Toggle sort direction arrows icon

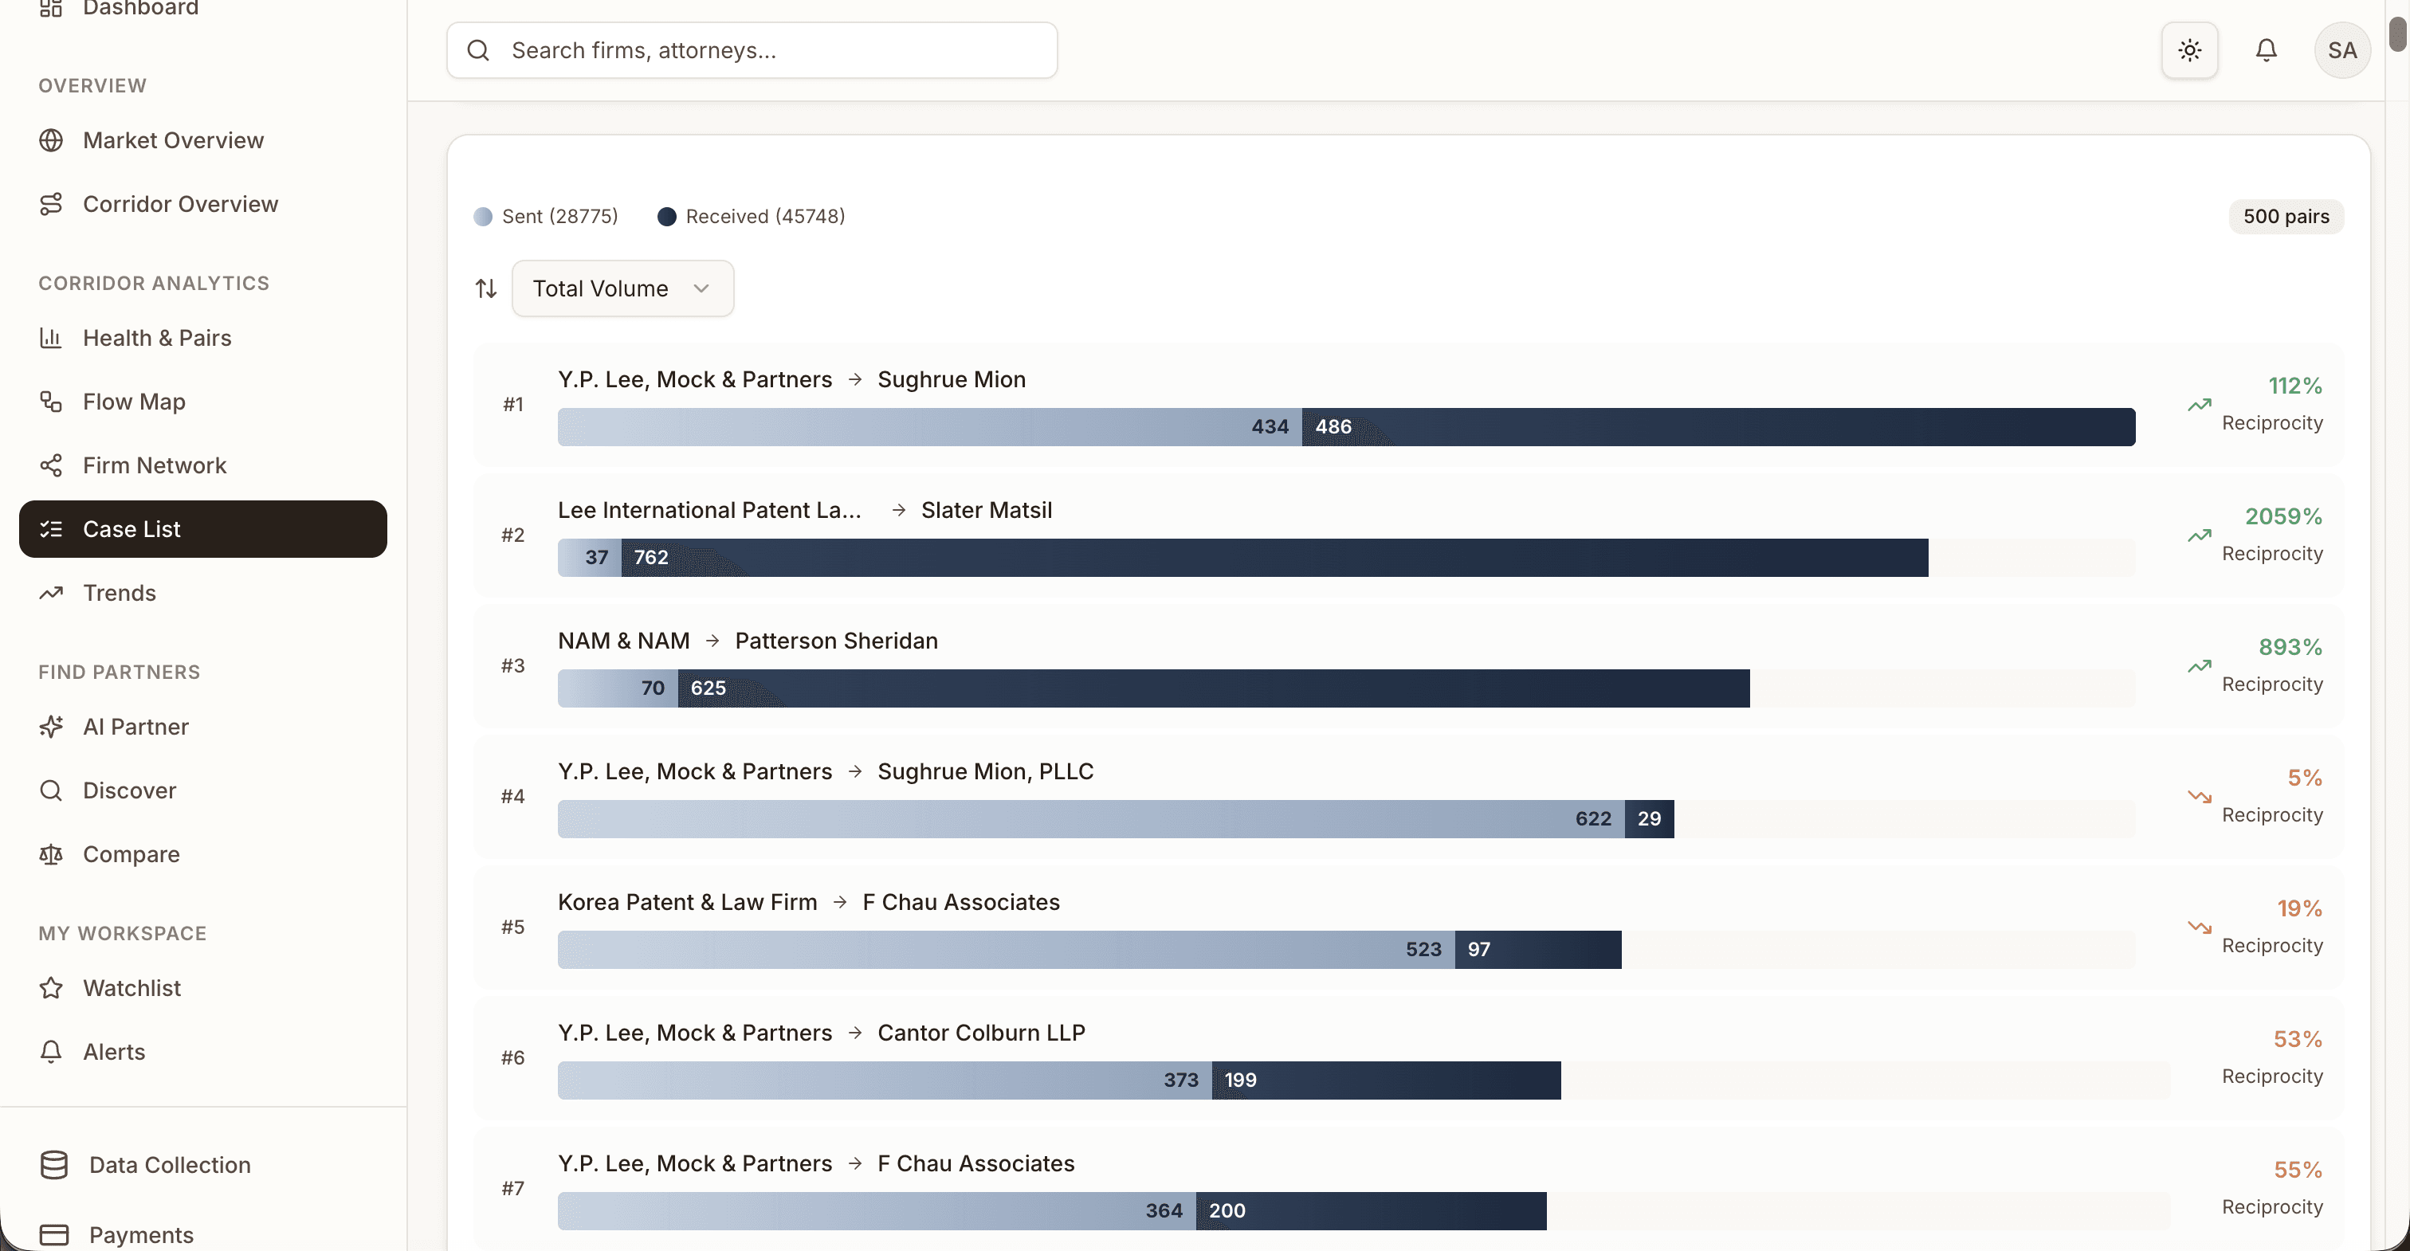(x=485, y=288)
